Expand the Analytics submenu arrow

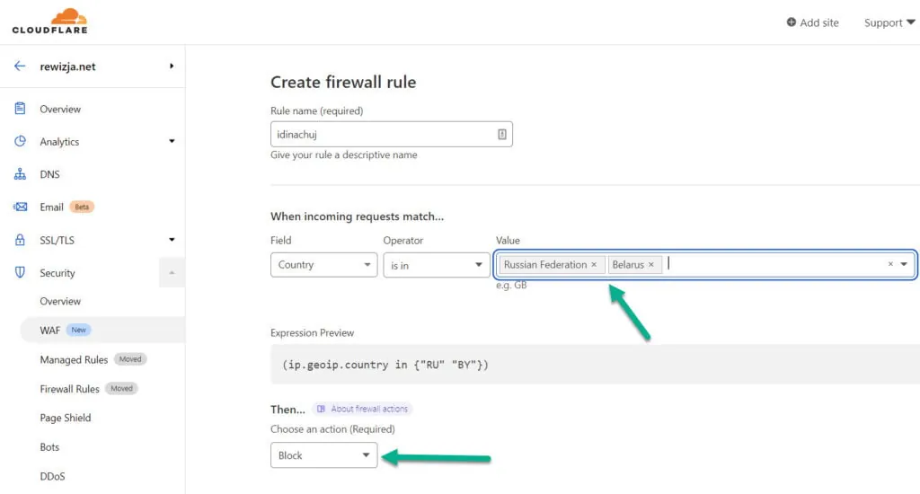click(172, 141)
